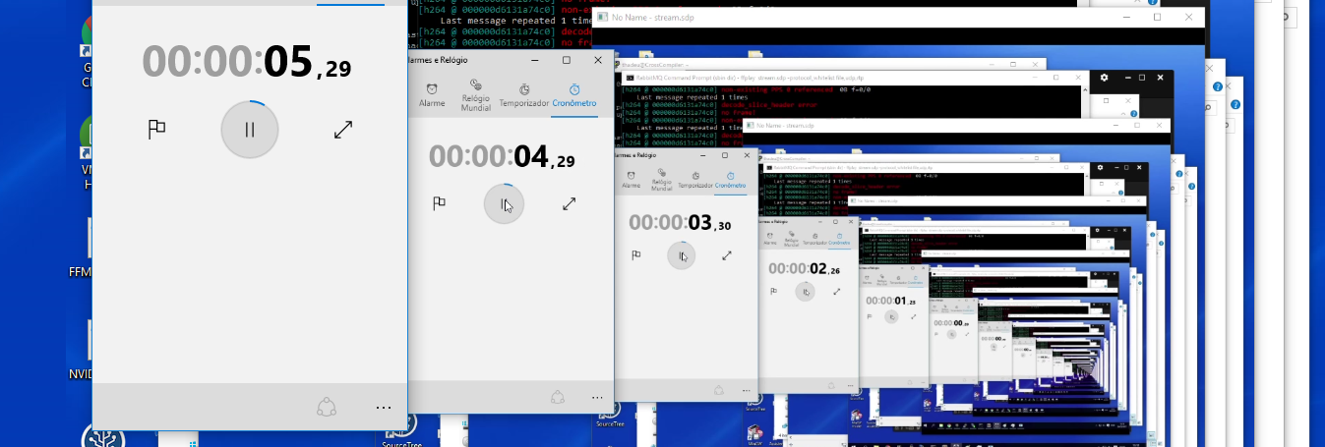This screenshot has height=447, width=1325.
Task: Open the more options menu of the 05,29 stopwatch
Action: point(384,408)
